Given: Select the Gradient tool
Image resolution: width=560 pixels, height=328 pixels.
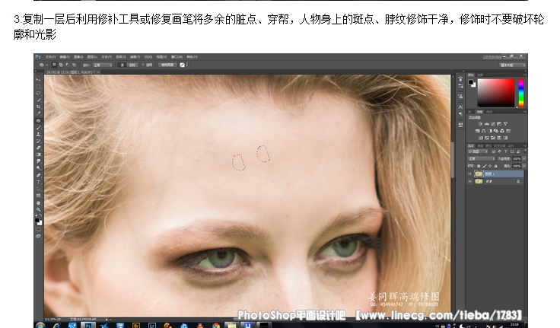Looking at the screenshot, I should point(38,154).
